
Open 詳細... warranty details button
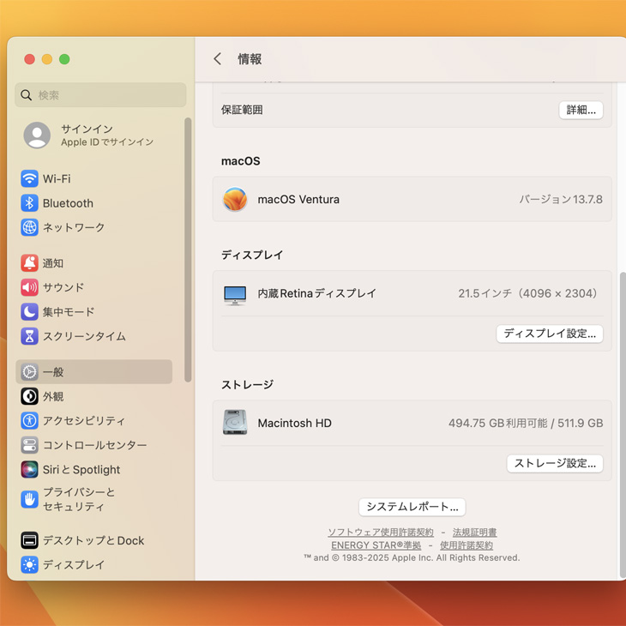581,110
